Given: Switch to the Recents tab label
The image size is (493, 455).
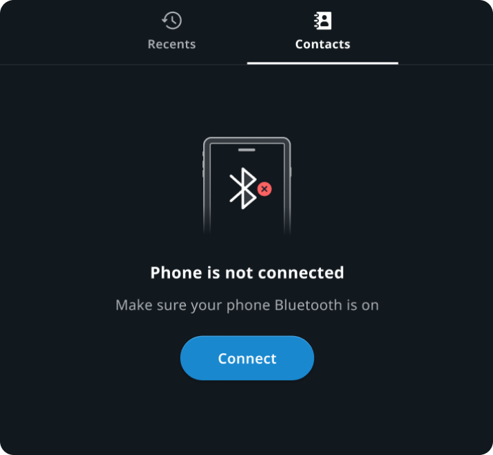Looking at the screenshot, I should click(171, 44).
